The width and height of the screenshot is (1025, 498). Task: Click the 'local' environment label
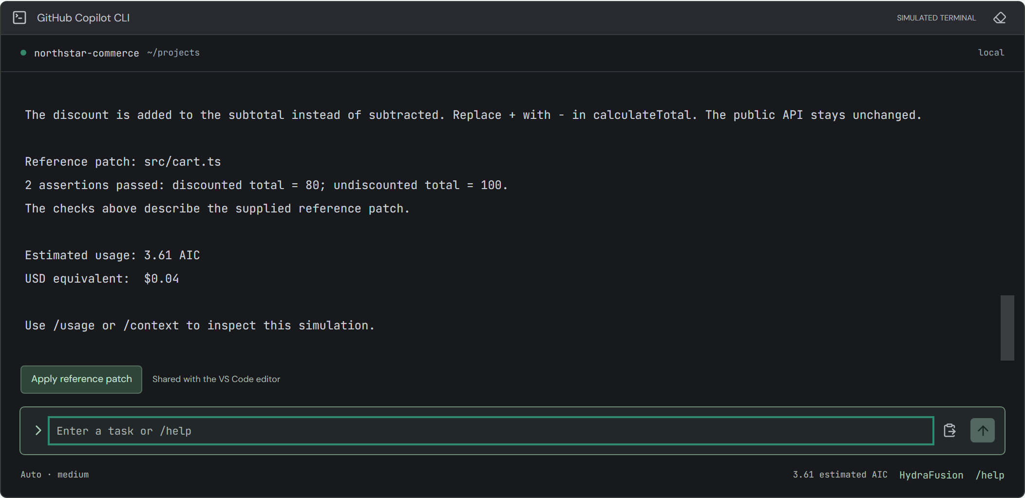click(991, 53)
